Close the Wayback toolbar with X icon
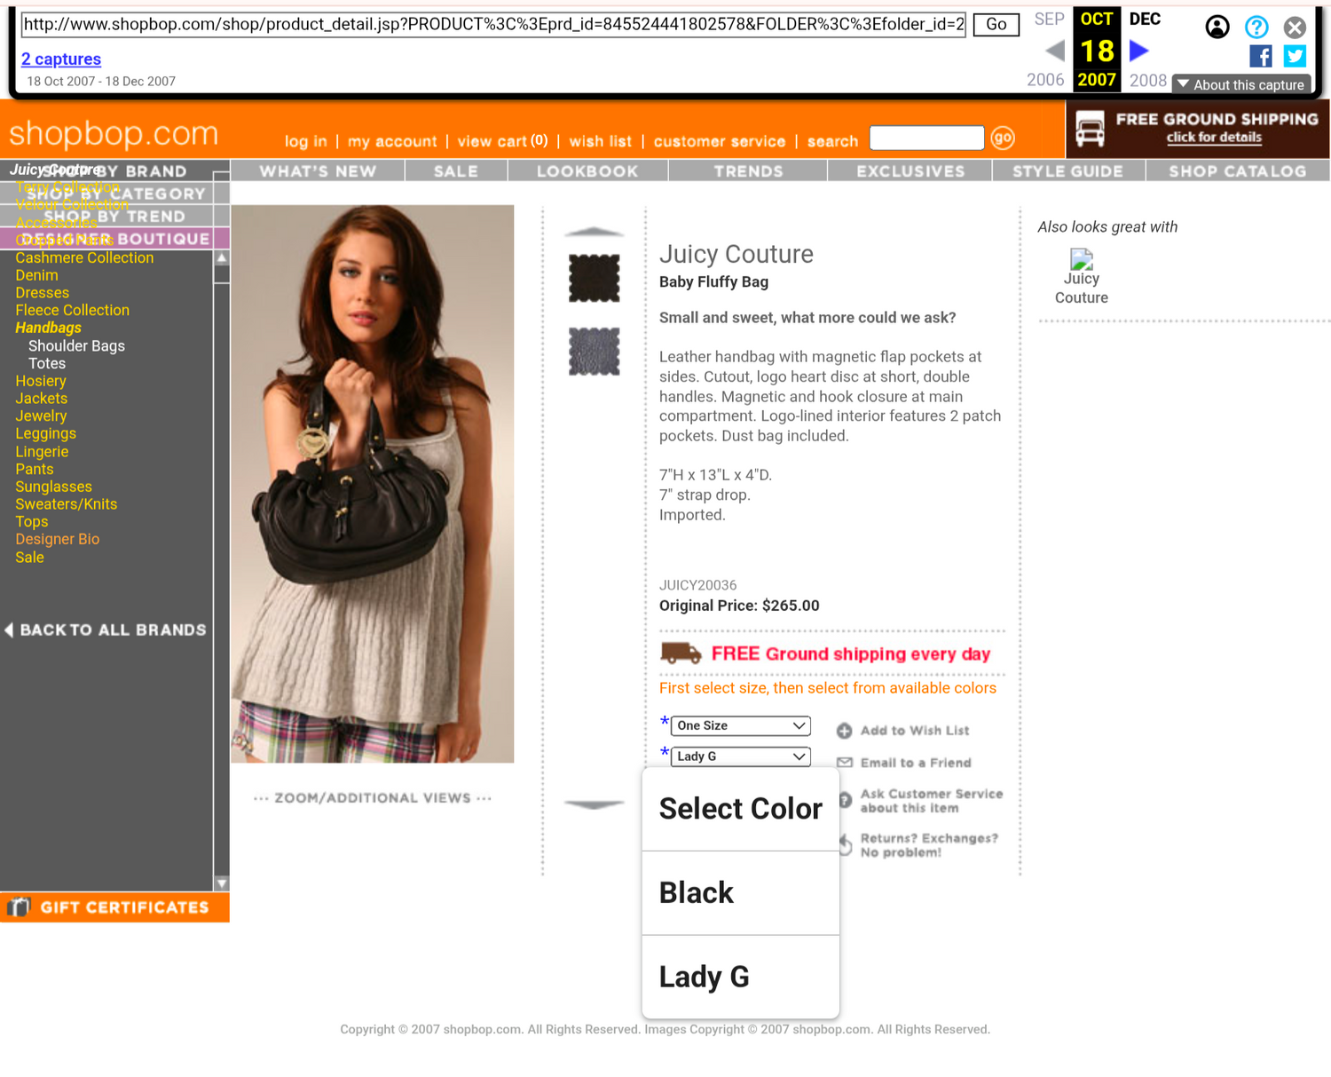 coord(1295,27)
